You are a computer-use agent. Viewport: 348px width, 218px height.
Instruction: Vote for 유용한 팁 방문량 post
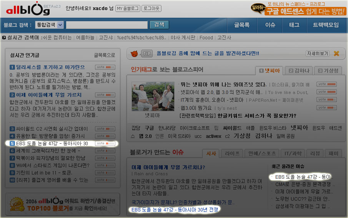pyautogui.click(x=105, y=136)
